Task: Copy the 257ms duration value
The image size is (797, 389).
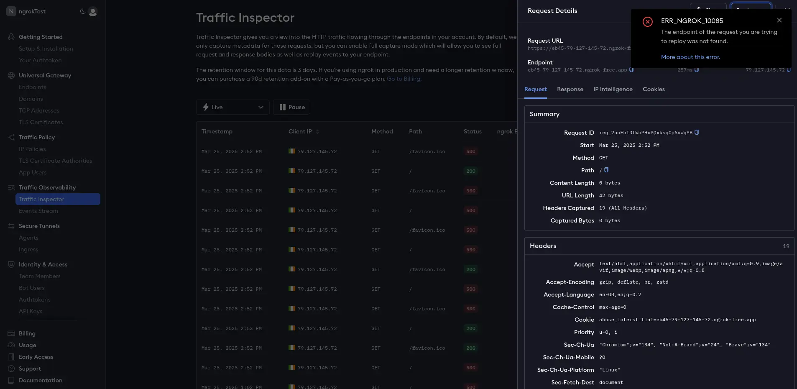Action: (x=697, y=70)
